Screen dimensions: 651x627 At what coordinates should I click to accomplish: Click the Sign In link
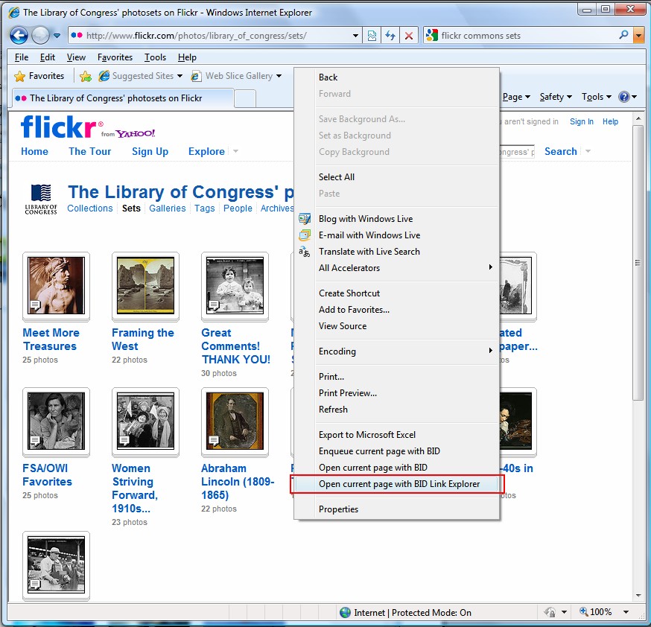581,121
